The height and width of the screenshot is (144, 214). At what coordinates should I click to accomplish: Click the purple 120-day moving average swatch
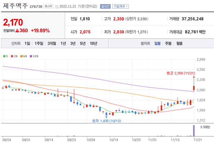click(x=31, y=56)
